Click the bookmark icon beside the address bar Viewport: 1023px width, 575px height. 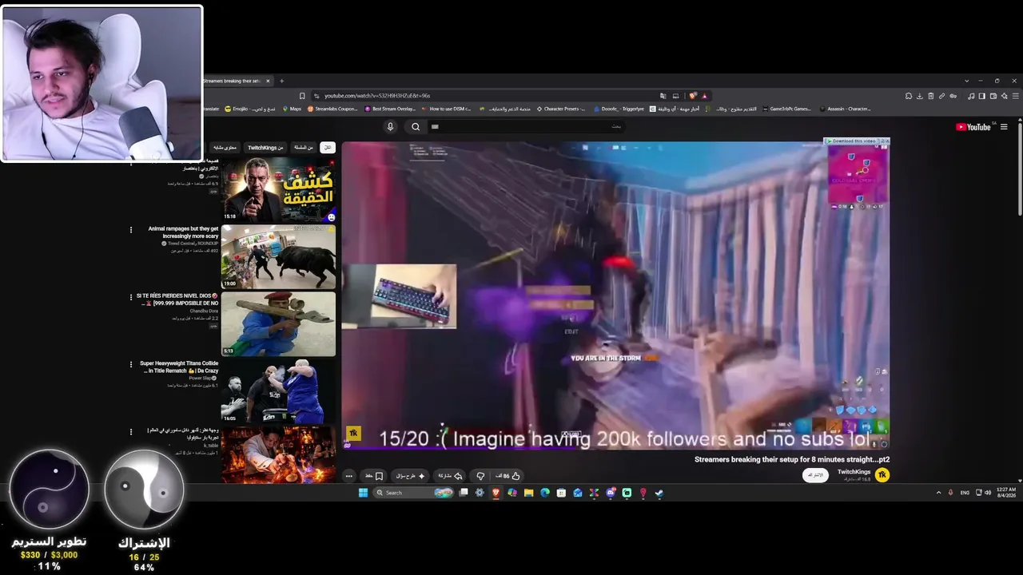[302, 96]
